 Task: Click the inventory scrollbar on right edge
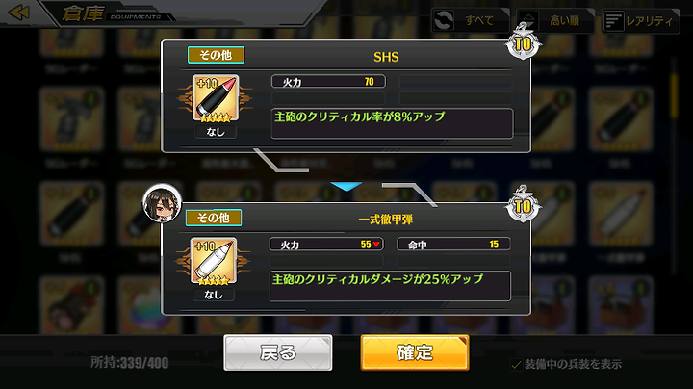674,95
